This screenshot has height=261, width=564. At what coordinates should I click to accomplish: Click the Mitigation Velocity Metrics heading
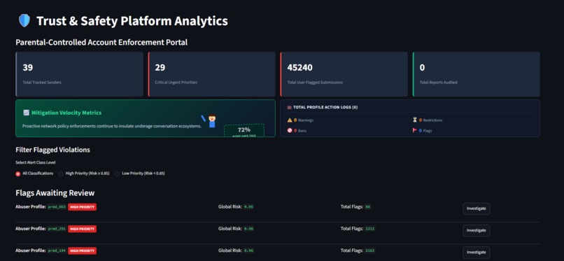(66, 113)
